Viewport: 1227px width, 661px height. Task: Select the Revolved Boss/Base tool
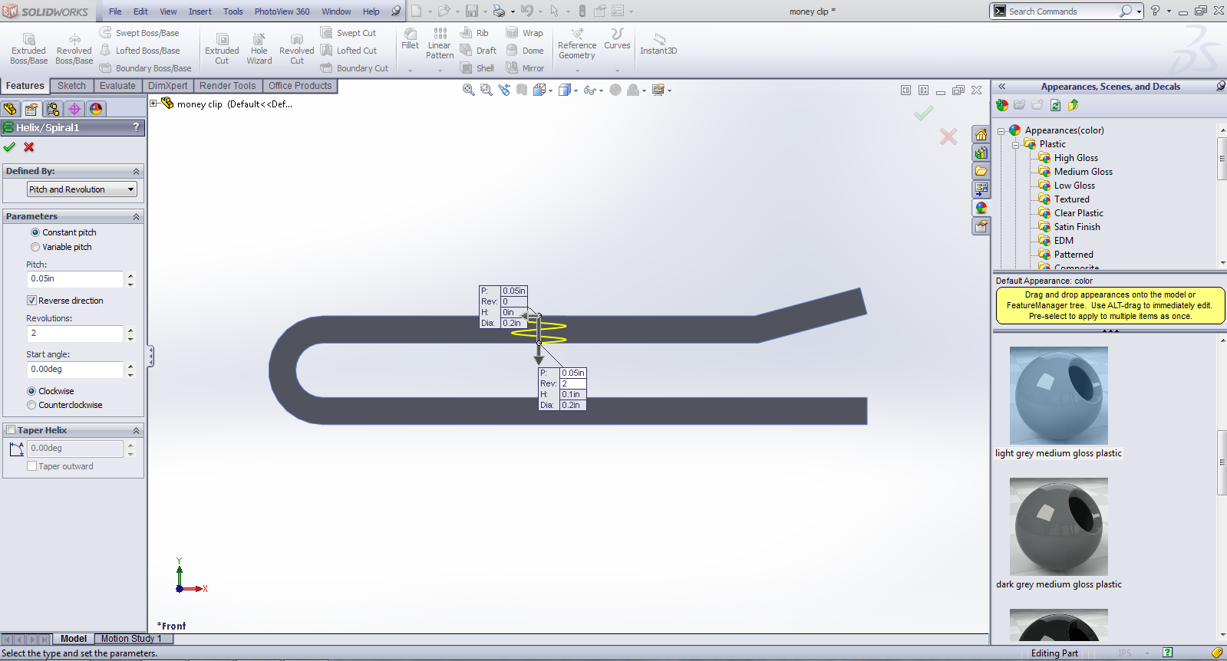pyautogui.click(x=74, y=49)
